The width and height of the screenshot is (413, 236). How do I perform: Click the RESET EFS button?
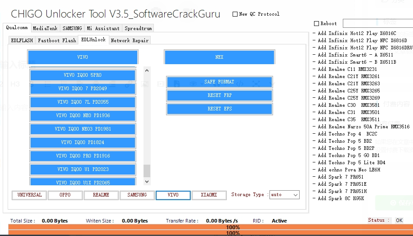[219, 109]
